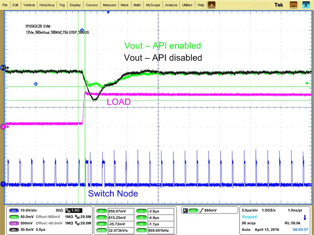Viewport: 314px width, 235px height.
Task: Open the Measure menu
Action: [x=109, y=5]
